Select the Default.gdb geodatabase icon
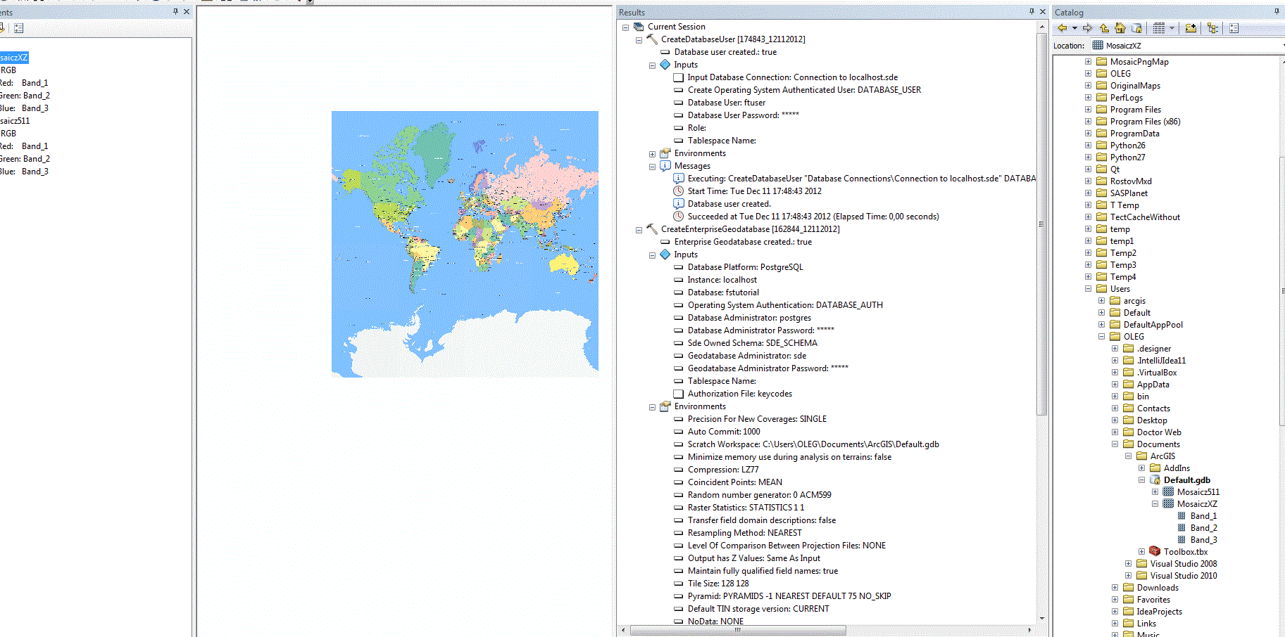Viewport: 1285px width, 637px height. click(1155, 480)
